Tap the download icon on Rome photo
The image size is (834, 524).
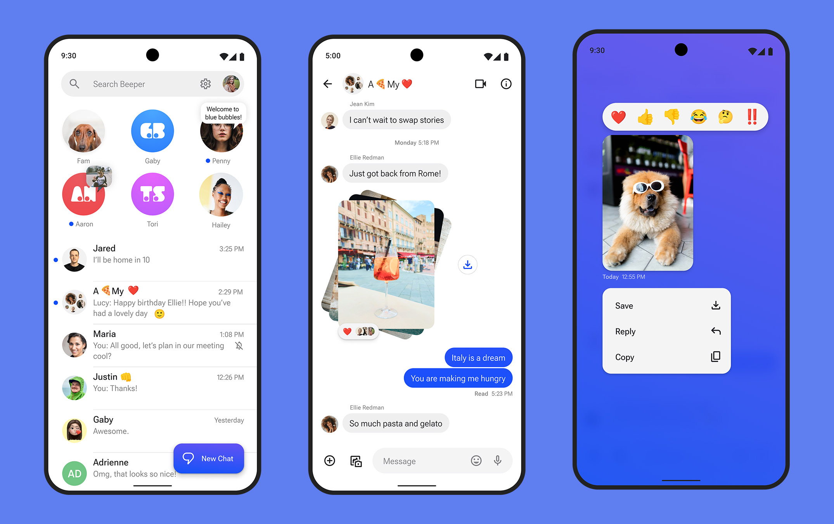click(x=467, y=264)
